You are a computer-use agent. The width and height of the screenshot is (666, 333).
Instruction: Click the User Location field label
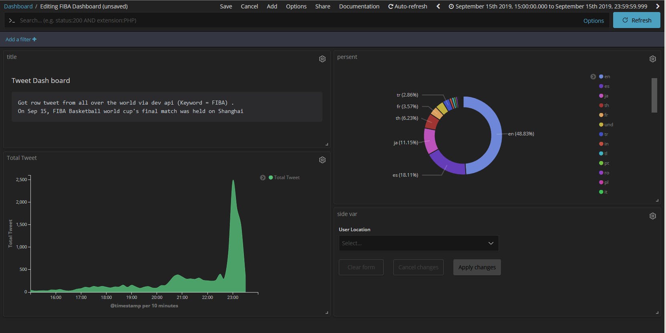pos(354,230)
